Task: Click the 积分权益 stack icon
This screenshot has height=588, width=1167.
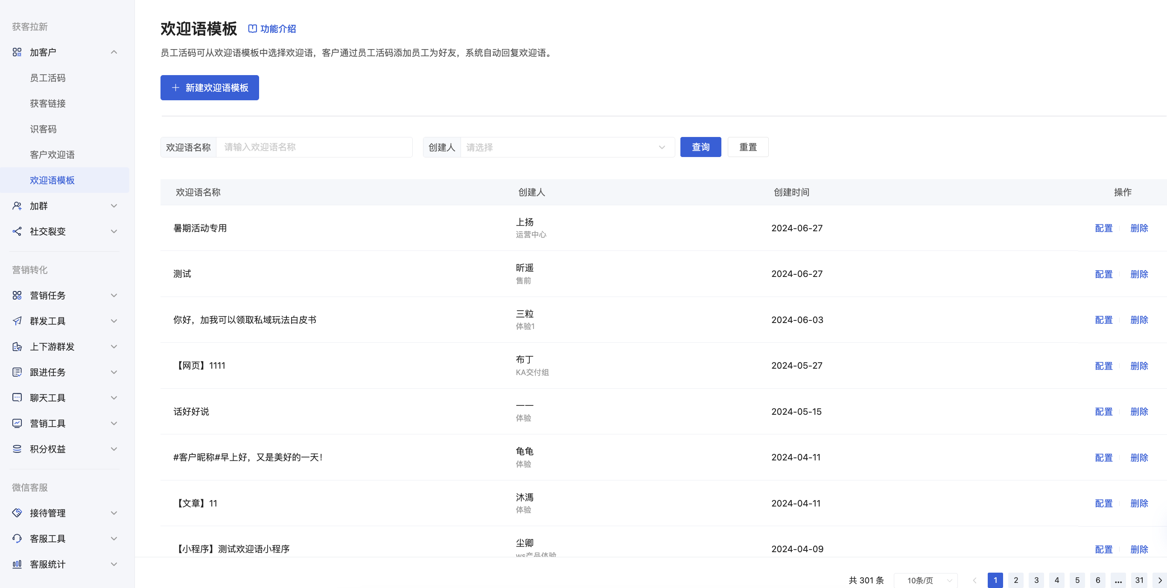Action: click(x=17, y=449)
